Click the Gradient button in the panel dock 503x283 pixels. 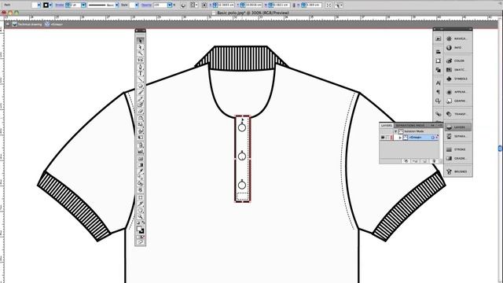click(x=457, y=158)
